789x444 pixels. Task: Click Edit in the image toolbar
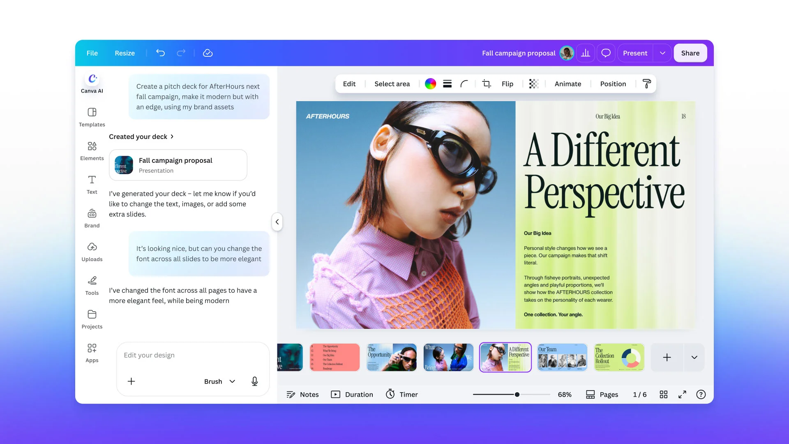point(349,84)
